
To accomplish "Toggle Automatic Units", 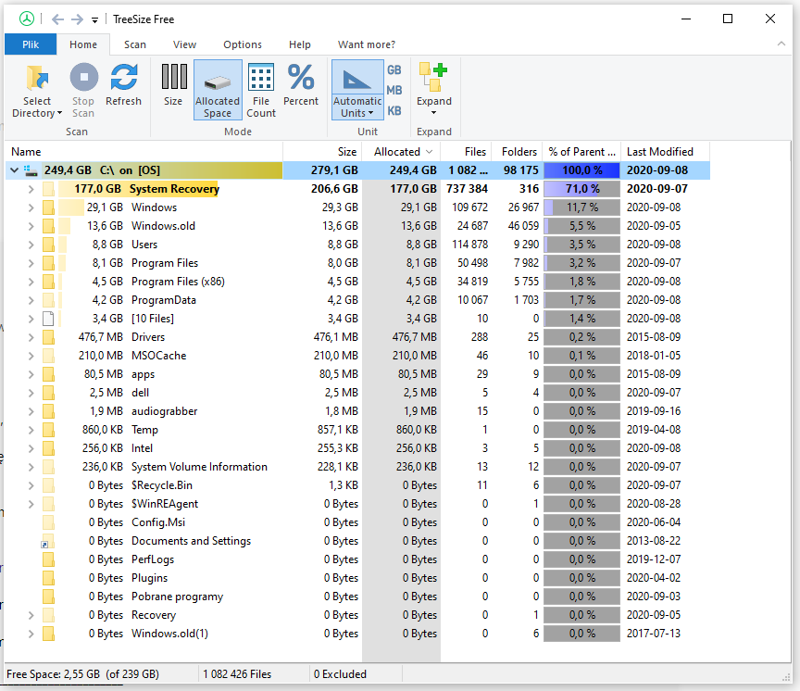I will coord(357,91).
